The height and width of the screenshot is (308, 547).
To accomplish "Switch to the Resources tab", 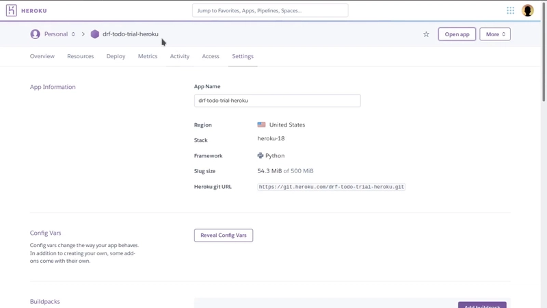I will pyautogui.click(x=81, y=56).
